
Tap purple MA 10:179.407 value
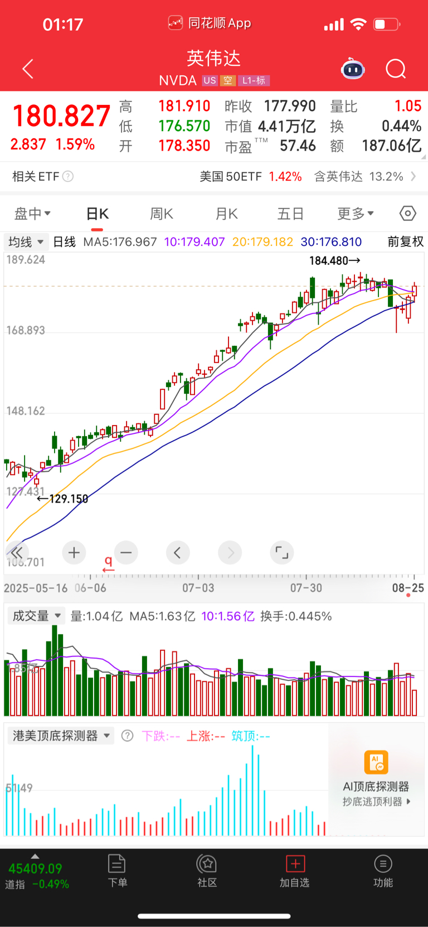click(194, 242)
